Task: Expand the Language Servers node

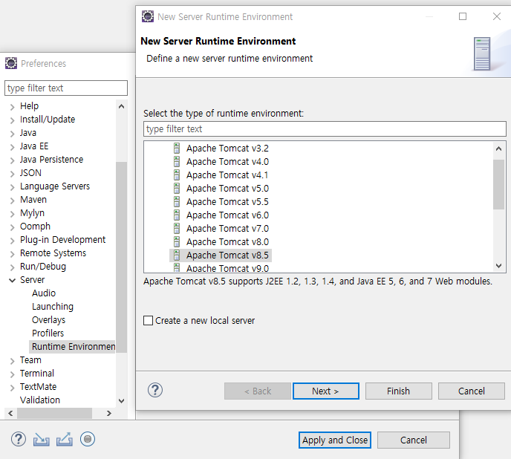Action: pyautogui.click(x=13, y=187)
